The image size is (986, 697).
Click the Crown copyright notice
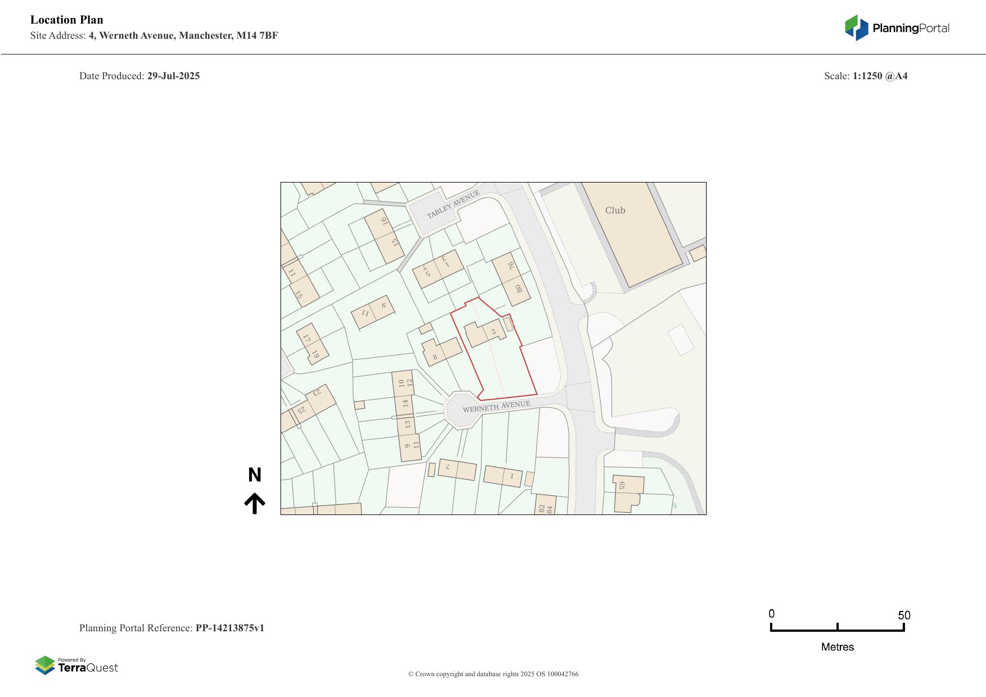493,674
